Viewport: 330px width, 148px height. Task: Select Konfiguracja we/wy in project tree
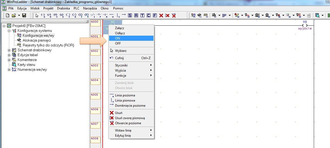(x=38, y=36)
